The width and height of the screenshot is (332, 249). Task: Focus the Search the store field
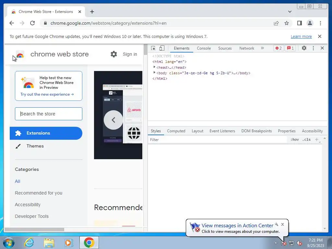pyautogui.click(x=49, y=114)
